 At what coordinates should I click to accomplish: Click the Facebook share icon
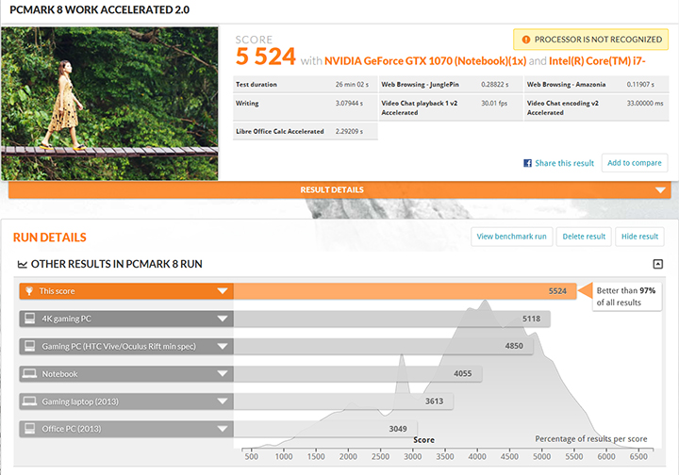[527, 163]
